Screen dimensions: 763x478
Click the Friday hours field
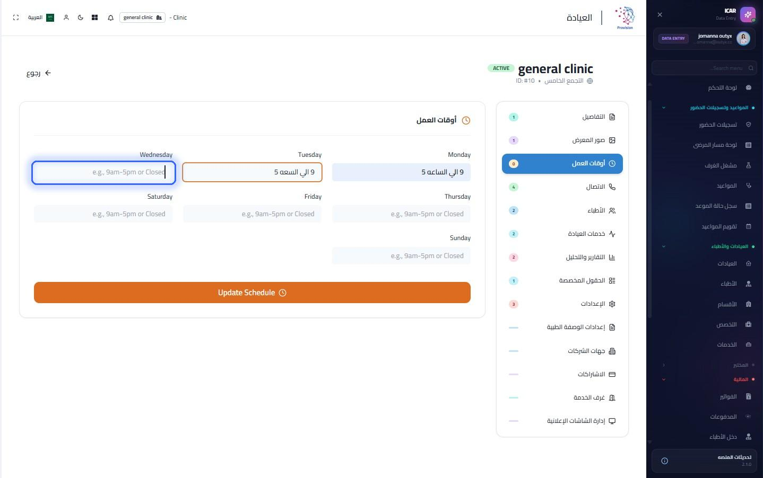[x=252, y=214]
